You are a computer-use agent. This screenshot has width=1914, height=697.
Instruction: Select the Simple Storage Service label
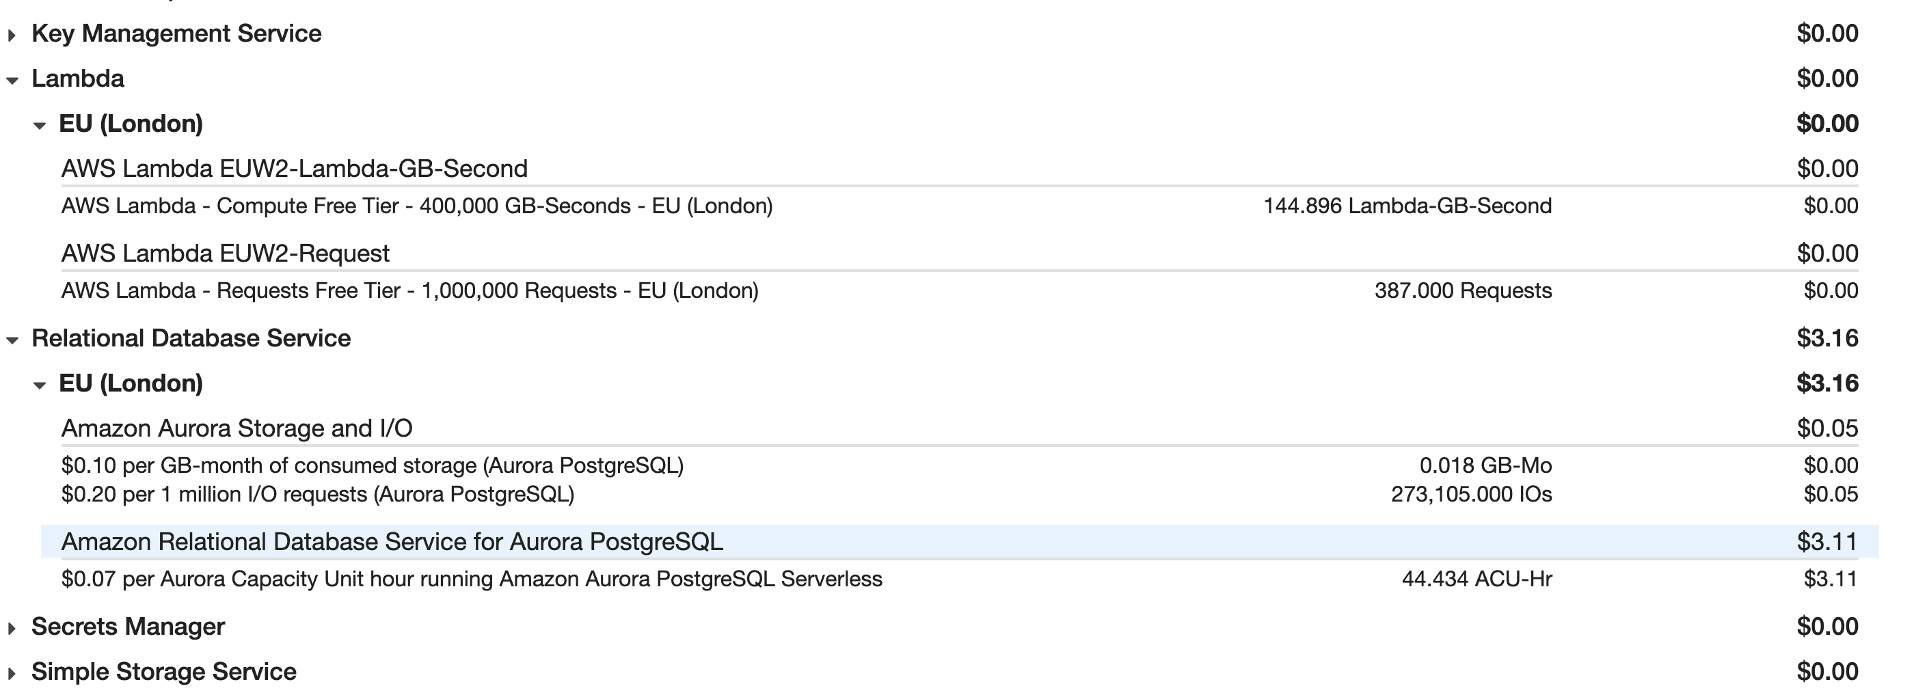[x=163, y=671]
